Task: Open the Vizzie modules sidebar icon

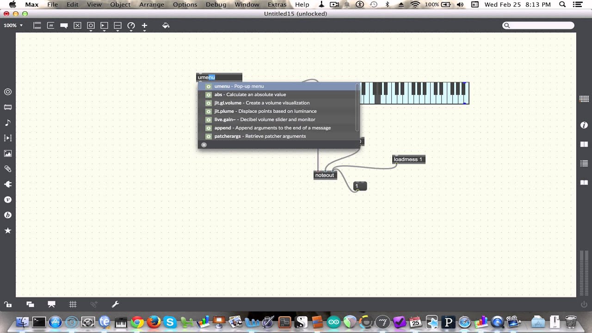Action: tap(8, 199)
